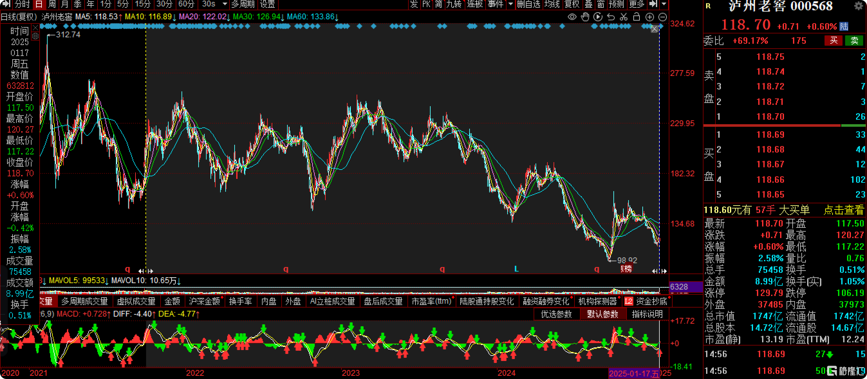The height and width of the screenshot is (379, 867).
Task: Click the 优选参数 button
Action: pos(556,314)
